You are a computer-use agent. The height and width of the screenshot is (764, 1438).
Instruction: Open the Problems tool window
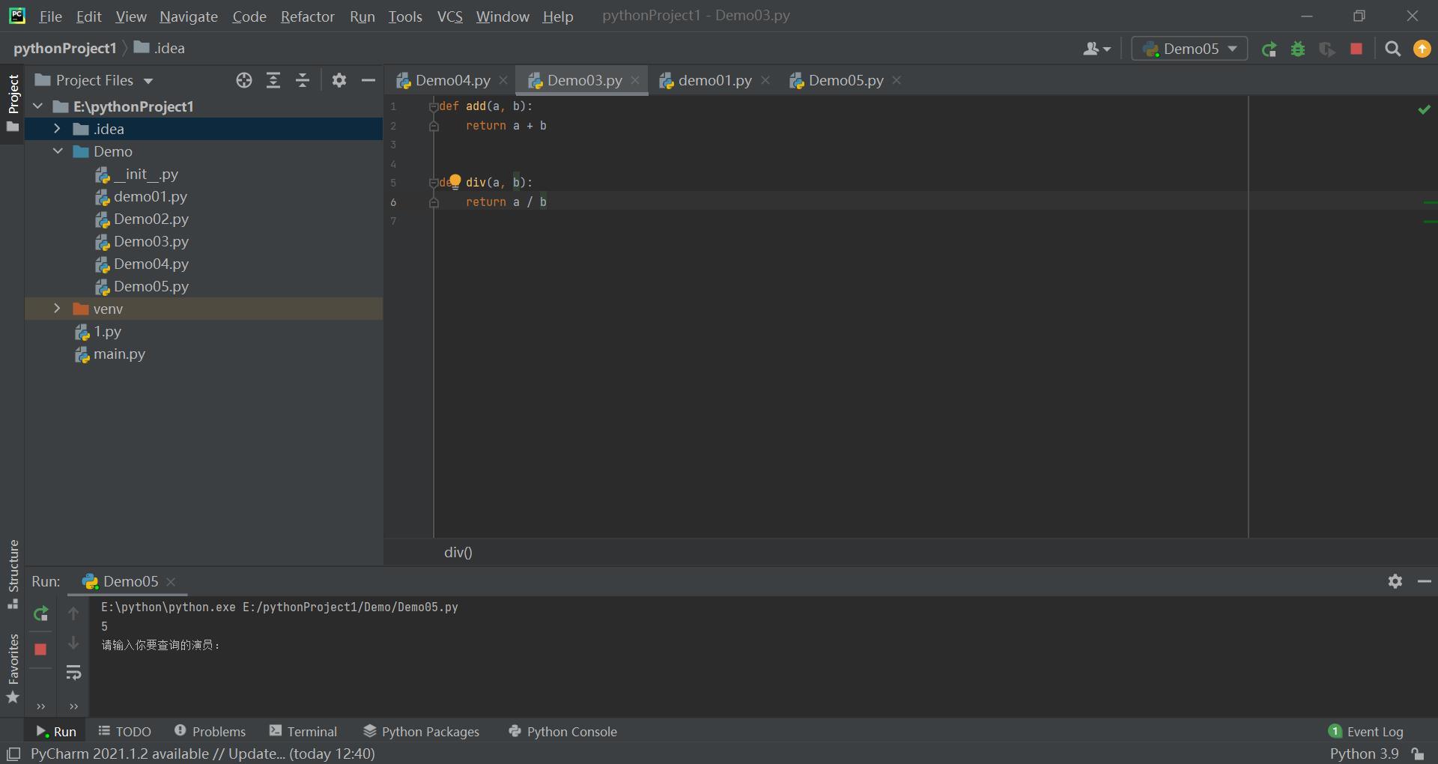click(x=210, y=731)
